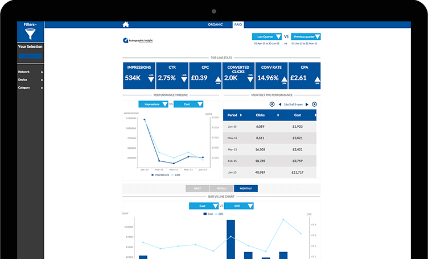The height and width of the screenshot is (259, 428).
Task: Click the Home icon in top bar
Action: (126, 24)
